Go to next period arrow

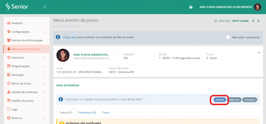[258, 21]
